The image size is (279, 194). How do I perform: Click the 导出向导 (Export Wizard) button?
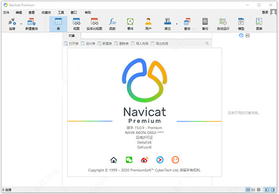click(159, 44)
